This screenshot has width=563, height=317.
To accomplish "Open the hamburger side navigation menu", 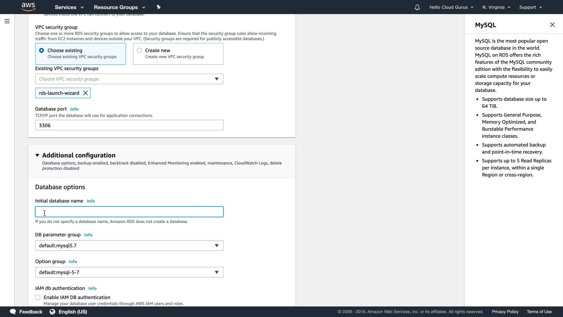I will pos(7,21).
